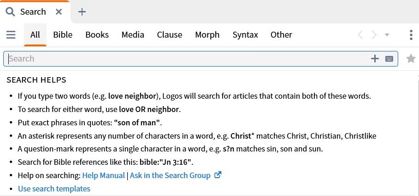419x196 pixels.
Task: Focus the Search input box
Action: [x=187, y=58]
